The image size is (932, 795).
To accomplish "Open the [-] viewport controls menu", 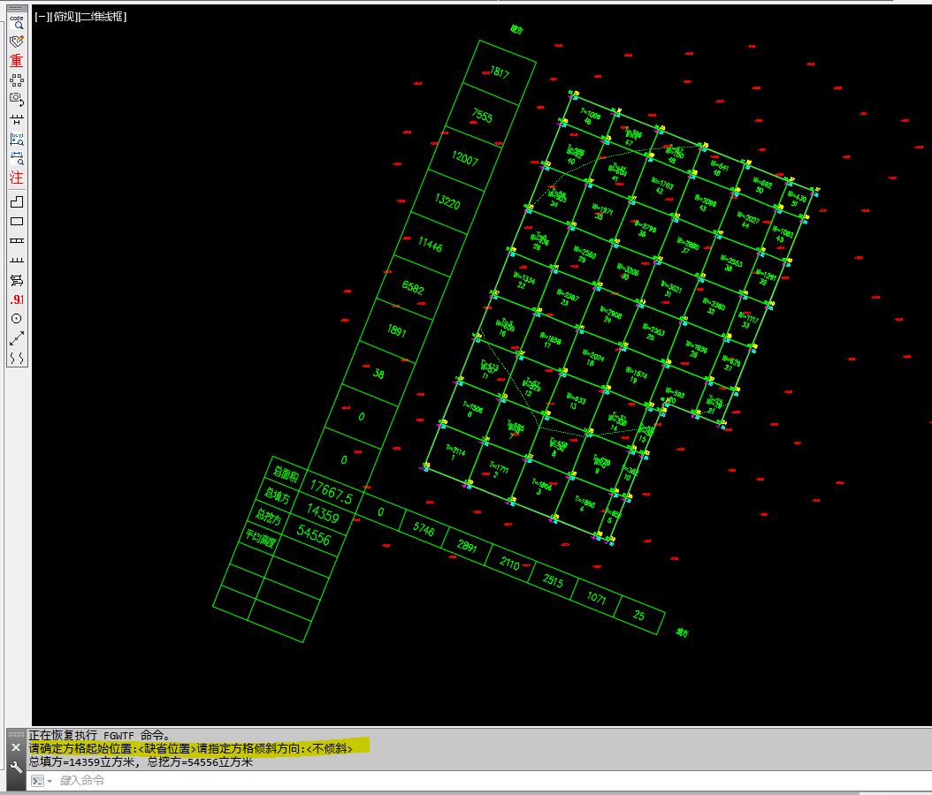I will coord(41,17).
